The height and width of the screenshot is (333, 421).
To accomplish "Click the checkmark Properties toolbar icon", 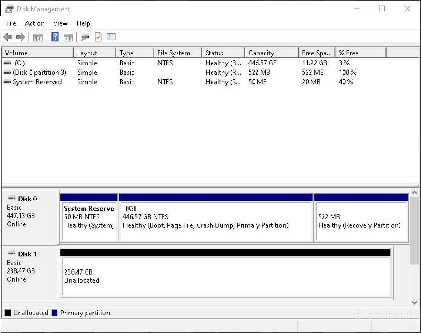I will (98, 37).
